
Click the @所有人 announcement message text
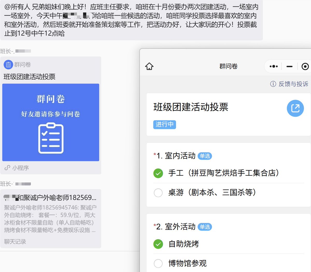(x=131, y=20)
